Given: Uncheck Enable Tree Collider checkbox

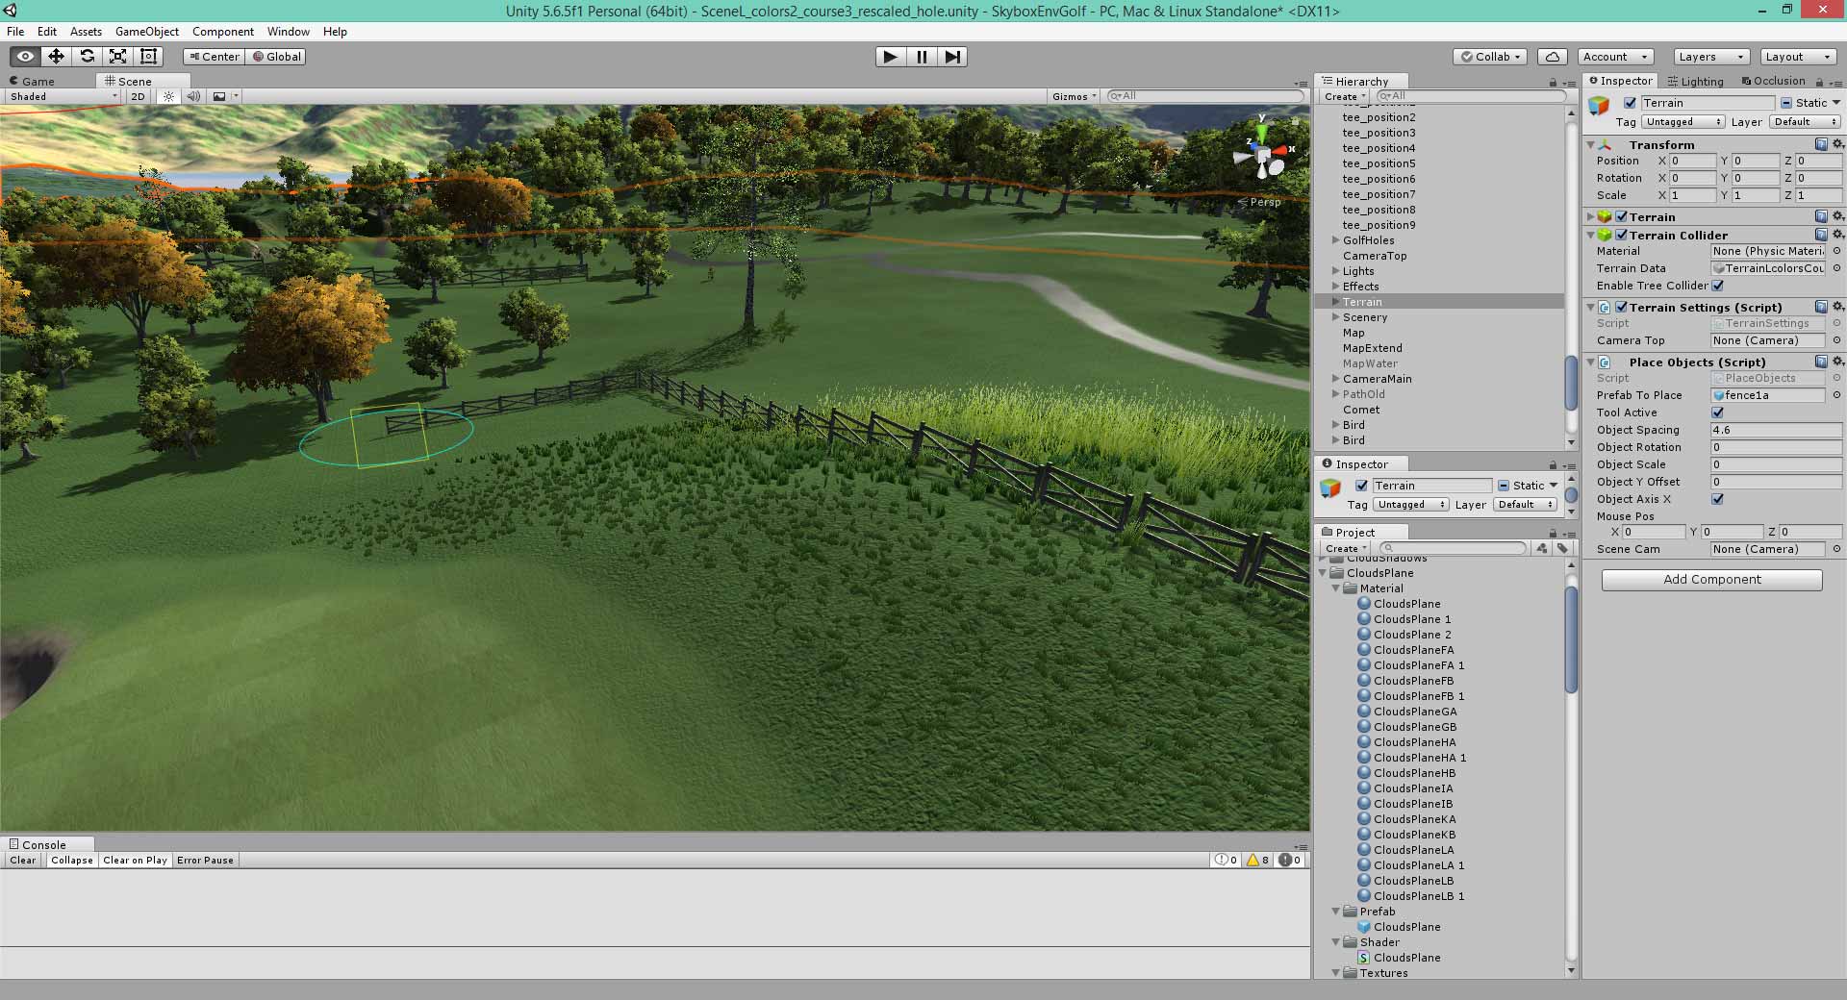Looking at the screenshot, I should pyautogui.click(x=1718, y=286).
